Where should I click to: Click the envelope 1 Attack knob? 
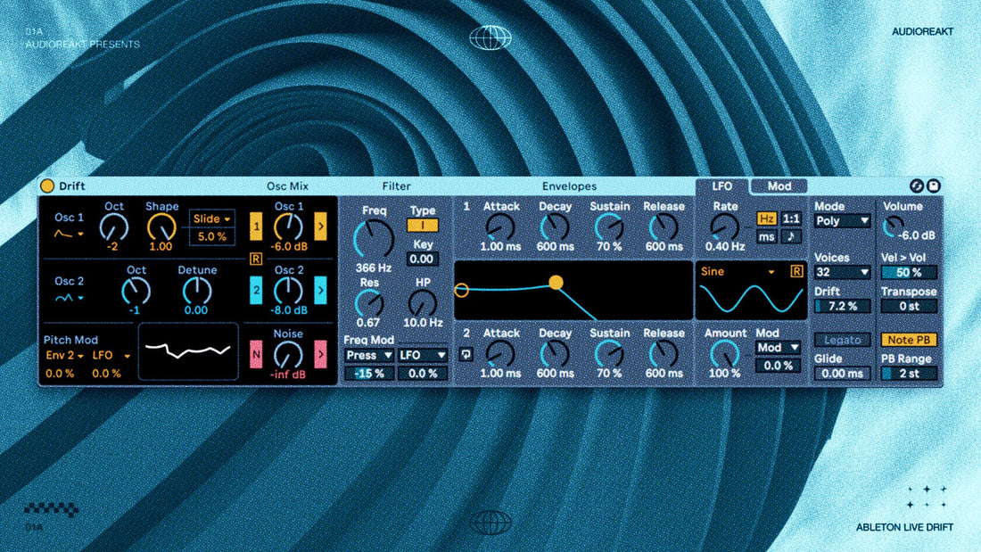pyautogui.click(x=500, y=227)
